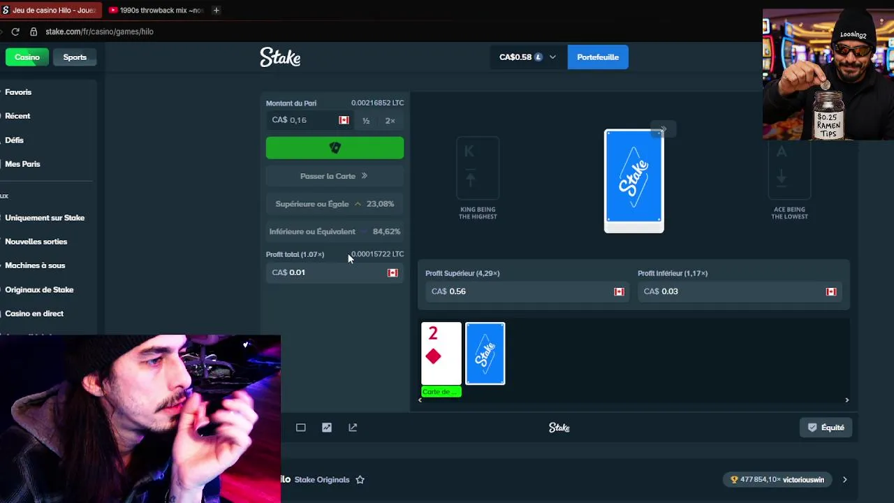Select the face-down card in history row
Image resolution: width=894 pixels, height=503 pixels.
(x=485, y=353)
